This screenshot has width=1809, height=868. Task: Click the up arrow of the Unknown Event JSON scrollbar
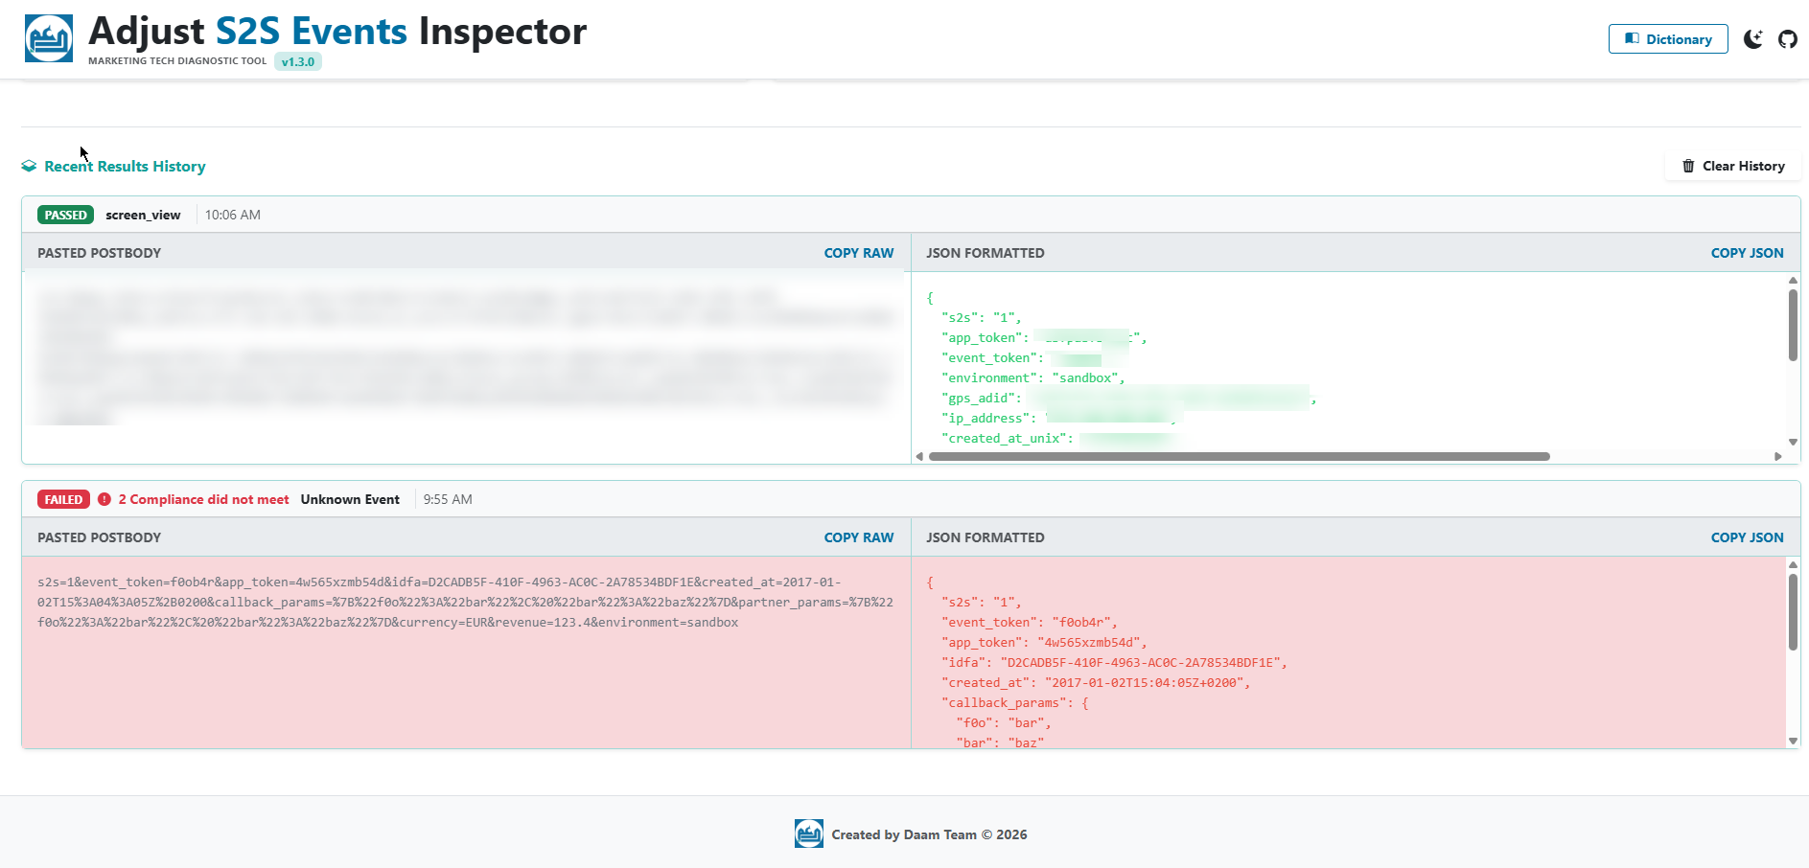point(1793,564)
